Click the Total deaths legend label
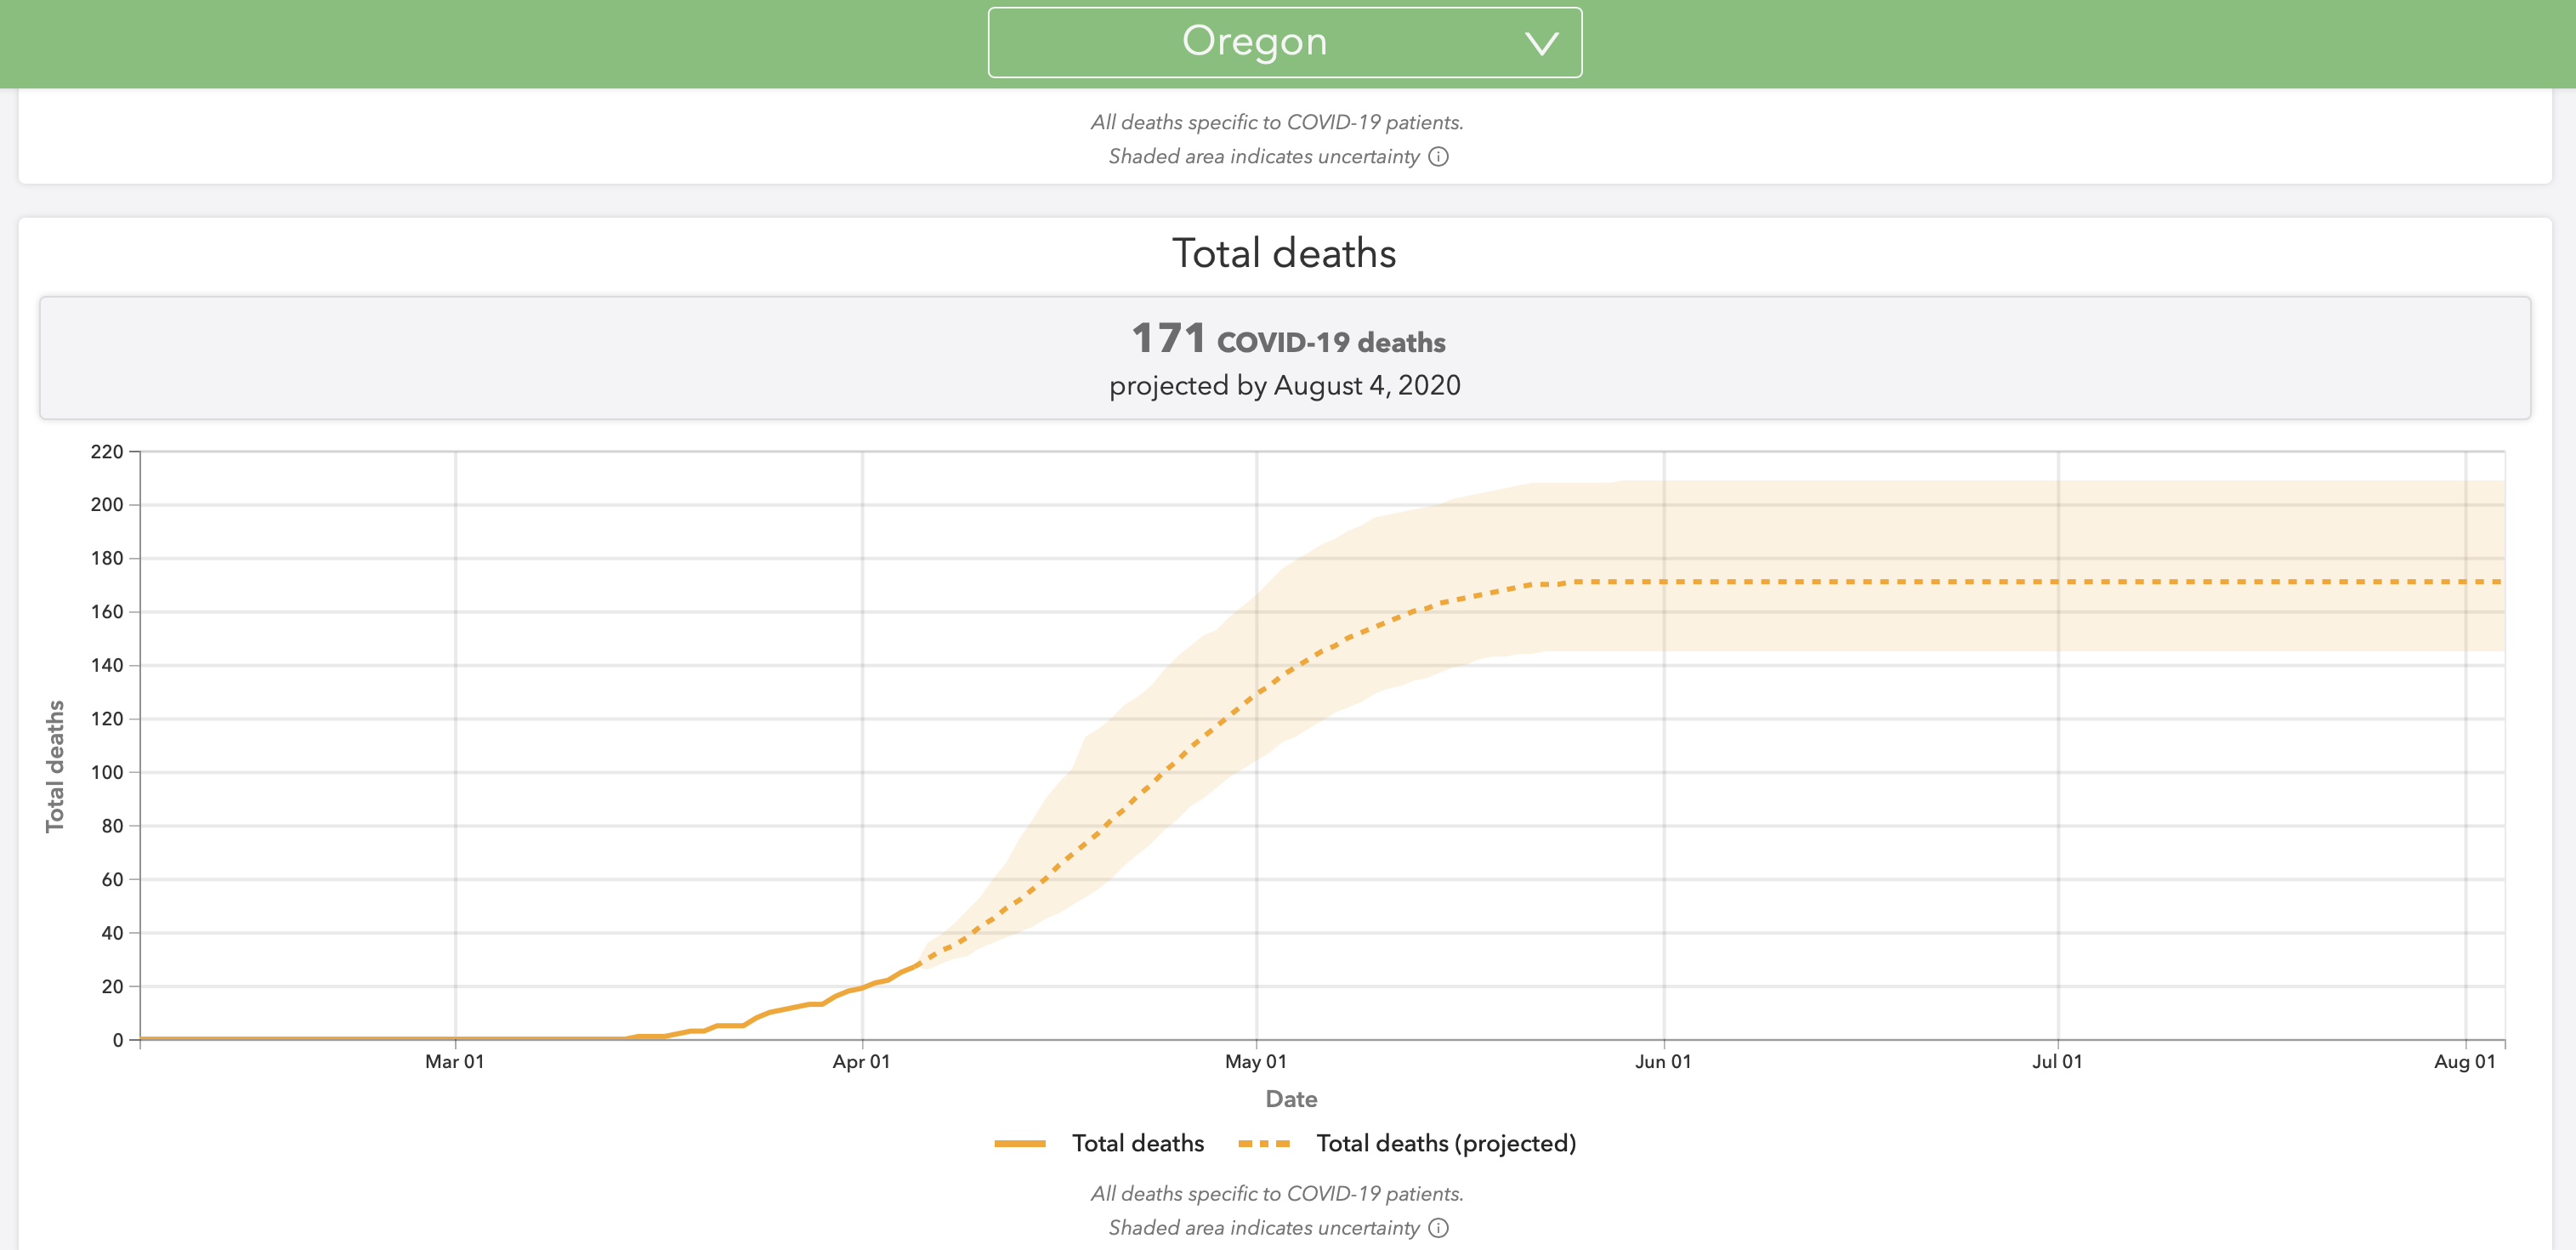The height and width of the screenshot is (1250, 2576). click(x=1137, y=1143)
